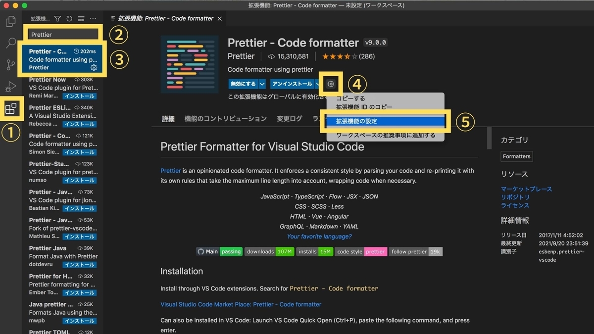Viewport: 594px width, 334px height.
Task: Click the Formatters category tag
Action: [517, 156]
